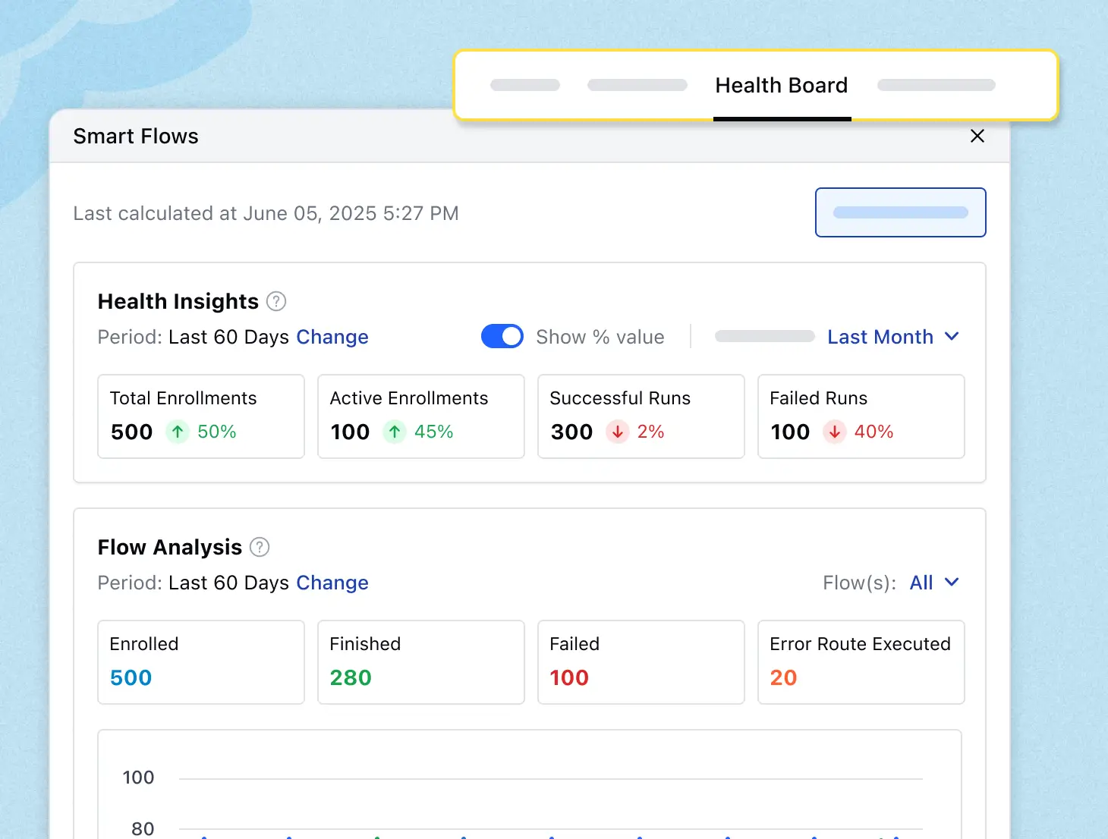
Task: Click the Failed 100 card
Action: (x=641, y=662)
